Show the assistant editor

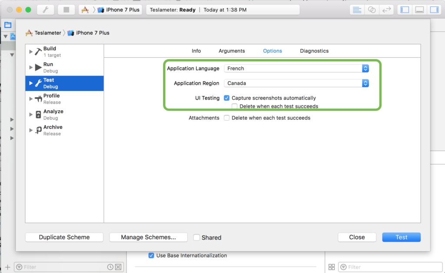372,10
